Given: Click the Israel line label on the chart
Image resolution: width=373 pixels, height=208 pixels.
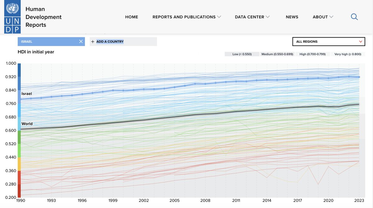Looking at the screenshot, I should point(27,94).
